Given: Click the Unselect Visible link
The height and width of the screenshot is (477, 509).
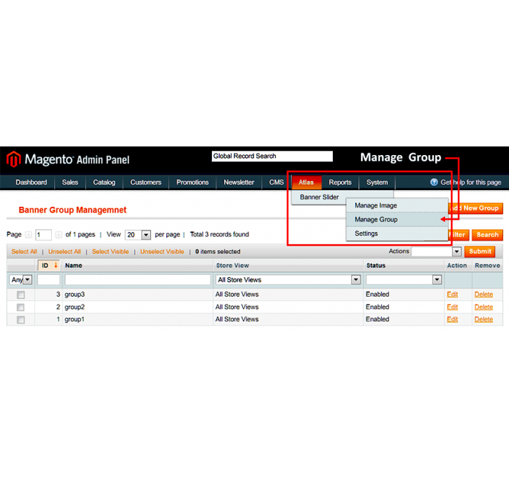Looking at the screenshot, I should click(162, 252).
